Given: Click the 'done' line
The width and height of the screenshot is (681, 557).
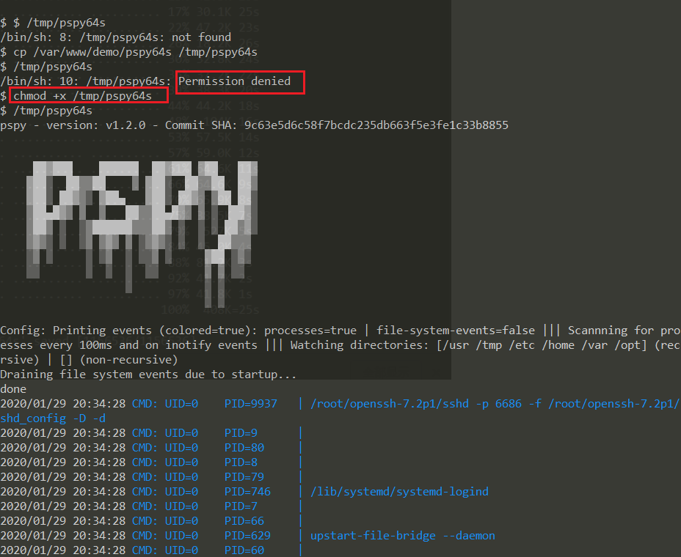Looking at the screenshot, I should pos(13,389).
